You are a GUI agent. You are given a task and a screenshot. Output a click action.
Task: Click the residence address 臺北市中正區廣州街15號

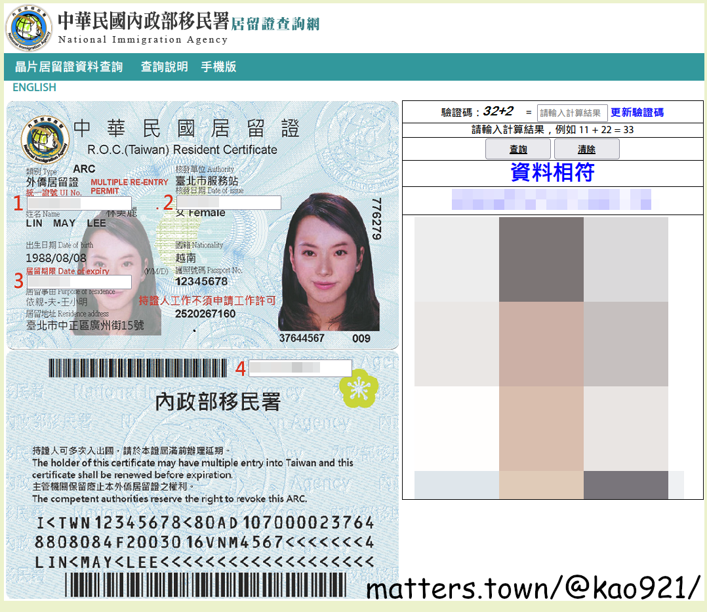[85, 325]
